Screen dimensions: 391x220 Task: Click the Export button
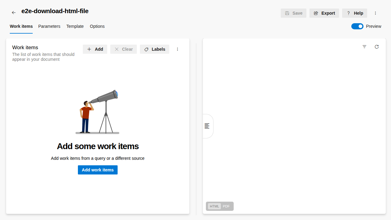pos(324,13)
